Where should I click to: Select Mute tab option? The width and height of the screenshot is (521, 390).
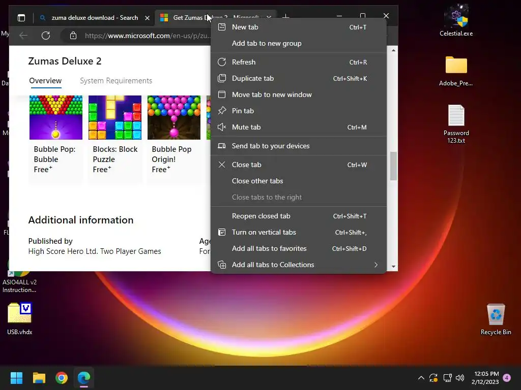tap(298, 127)
